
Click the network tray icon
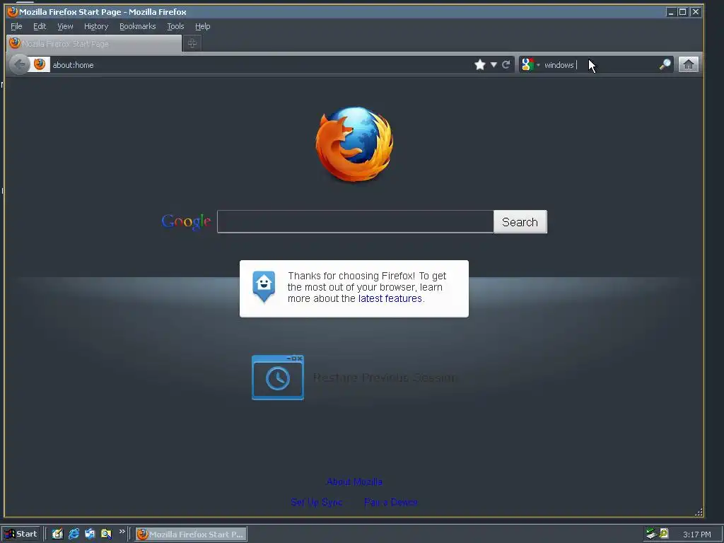point(651,534)
